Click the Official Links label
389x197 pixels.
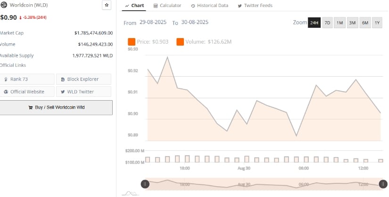tap(13, 65)
